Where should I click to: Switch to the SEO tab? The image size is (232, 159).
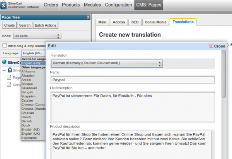pos(135,22)
